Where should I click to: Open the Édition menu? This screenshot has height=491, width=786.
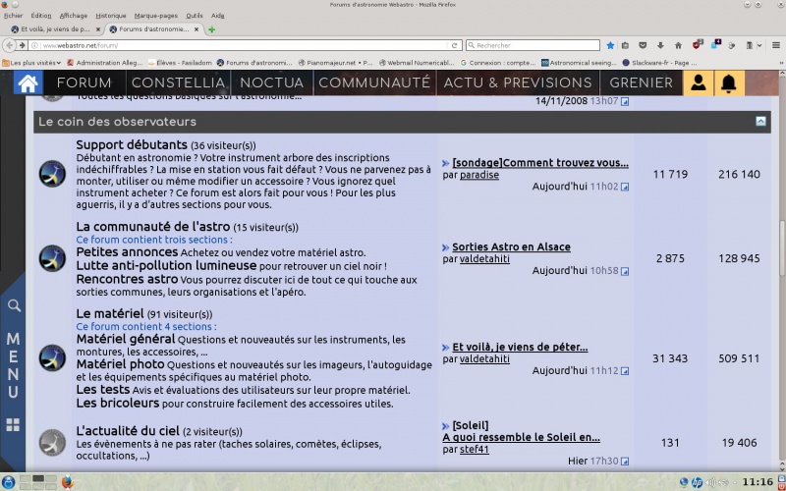click(41, 16)
